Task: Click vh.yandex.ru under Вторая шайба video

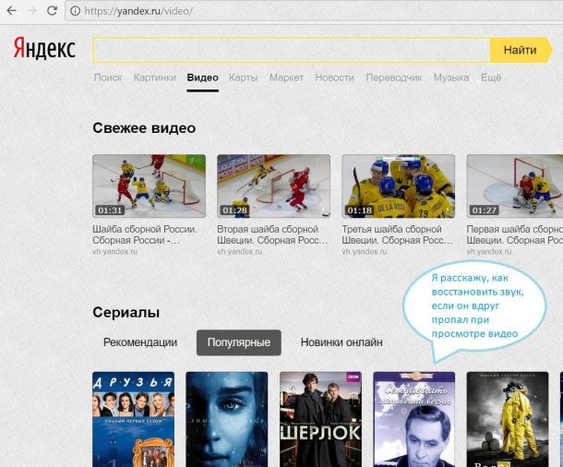Action: pos(239,252)
